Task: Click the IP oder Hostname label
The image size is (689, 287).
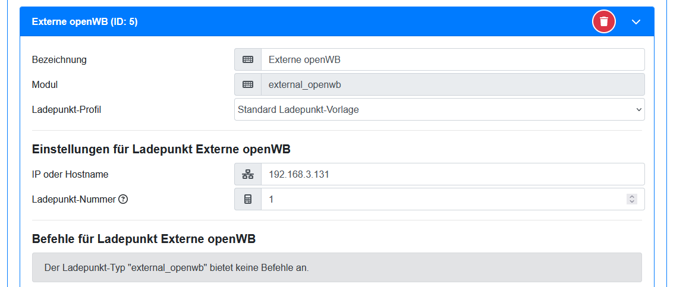Action: (70, 174)
